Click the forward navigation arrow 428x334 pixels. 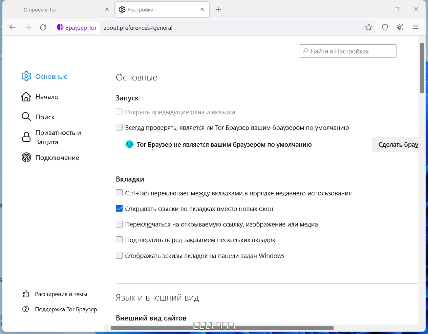coord(28,27)
